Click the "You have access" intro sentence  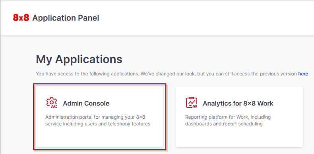pos(172,74)
